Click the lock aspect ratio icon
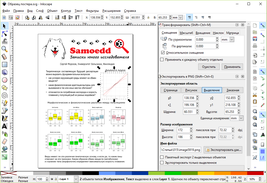 (x=148, y=17)
